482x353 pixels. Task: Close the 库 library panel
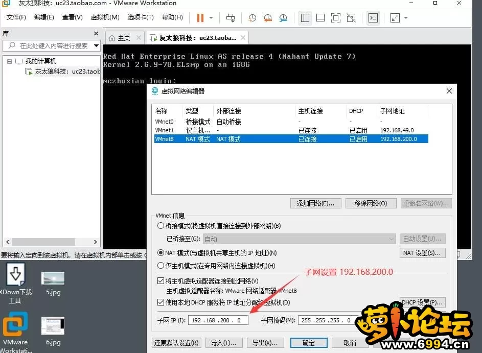click(96, 33)
